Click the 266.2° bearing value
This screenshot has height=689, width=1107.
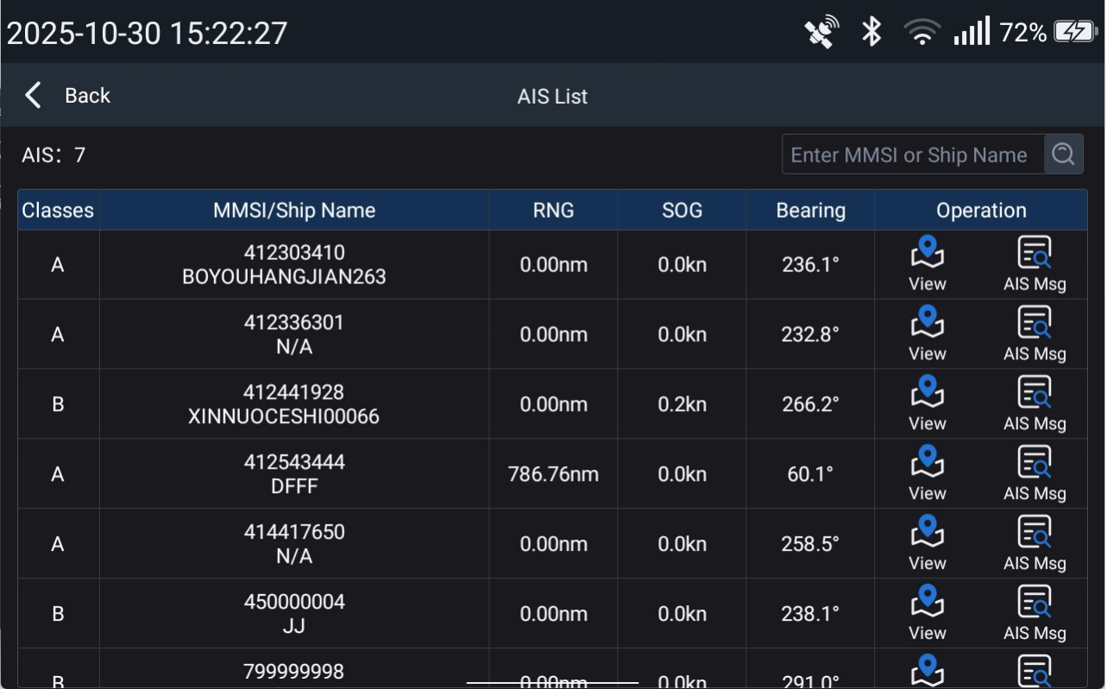pyautogui.click(x=810, y=404)
